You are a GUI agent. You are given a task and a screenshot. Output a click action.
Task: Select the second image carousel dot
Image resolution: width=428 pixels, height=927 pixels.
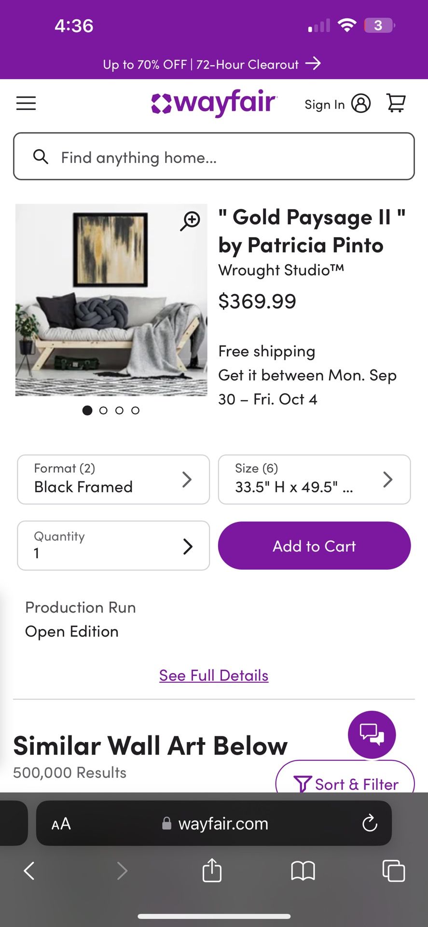coord(103,410)
